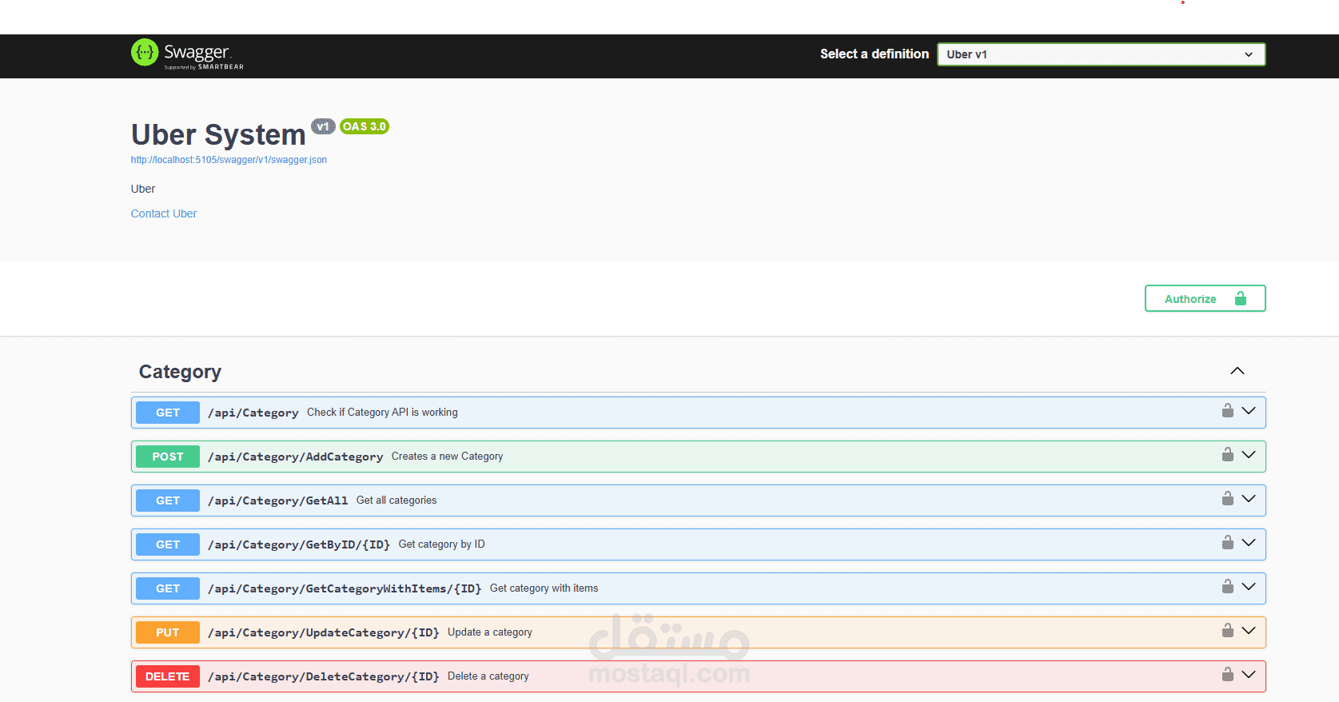Viewport: 1339px width, 702px height.
Task: Click lock icon on GetByID row
Action: 1228,543
